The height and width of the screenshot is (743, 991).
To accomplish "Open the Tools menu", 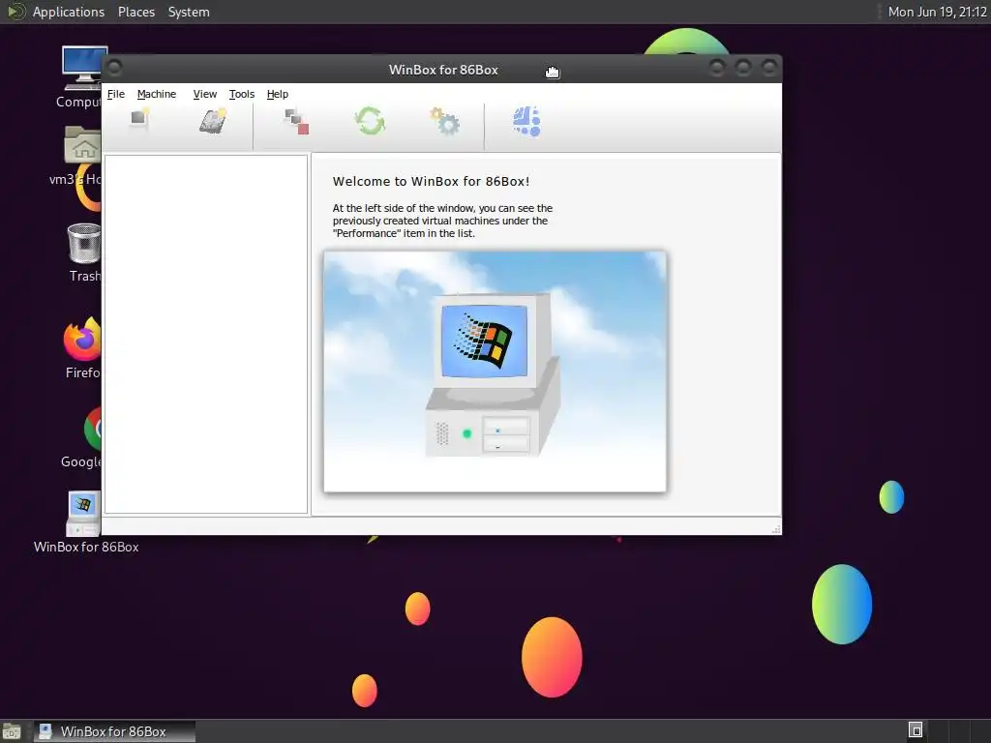I will (x=241, y=94).
